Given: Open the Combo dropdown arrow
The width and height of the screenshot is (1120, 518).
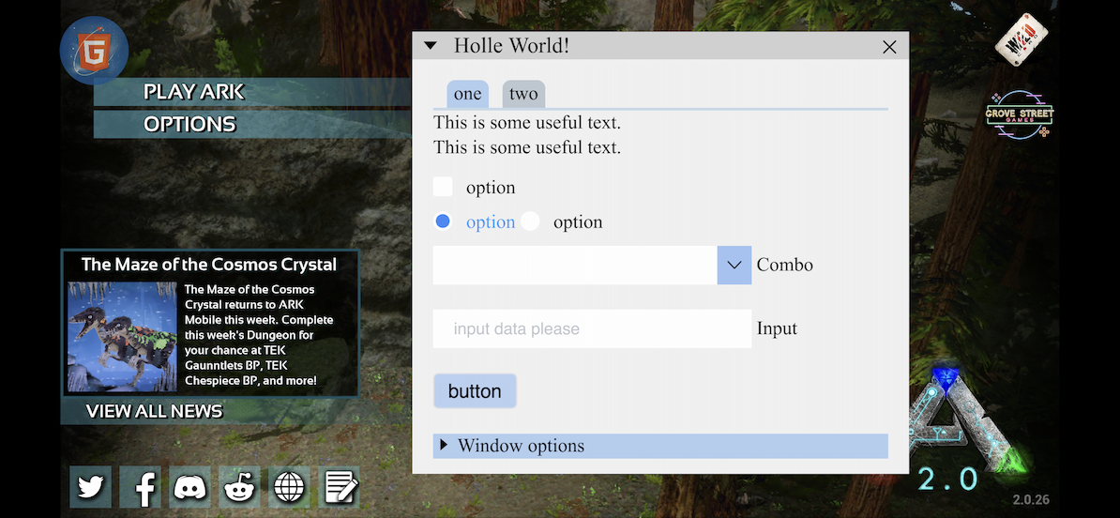Looking at the screenshot, I should tap(734, 265).
